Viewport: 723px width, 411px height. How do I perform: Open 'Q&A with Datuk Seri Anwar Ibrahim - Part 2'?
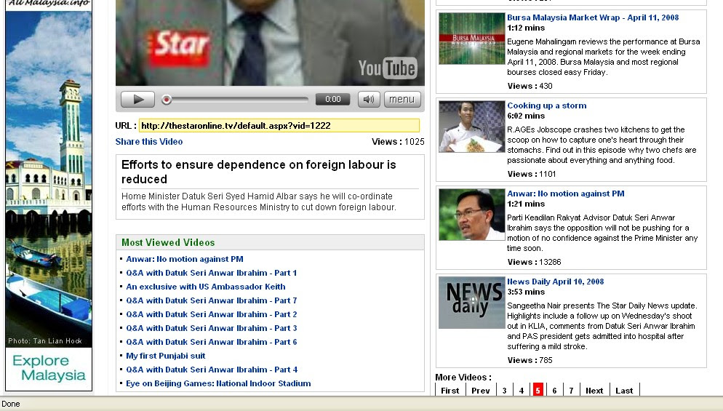point(211,314)
